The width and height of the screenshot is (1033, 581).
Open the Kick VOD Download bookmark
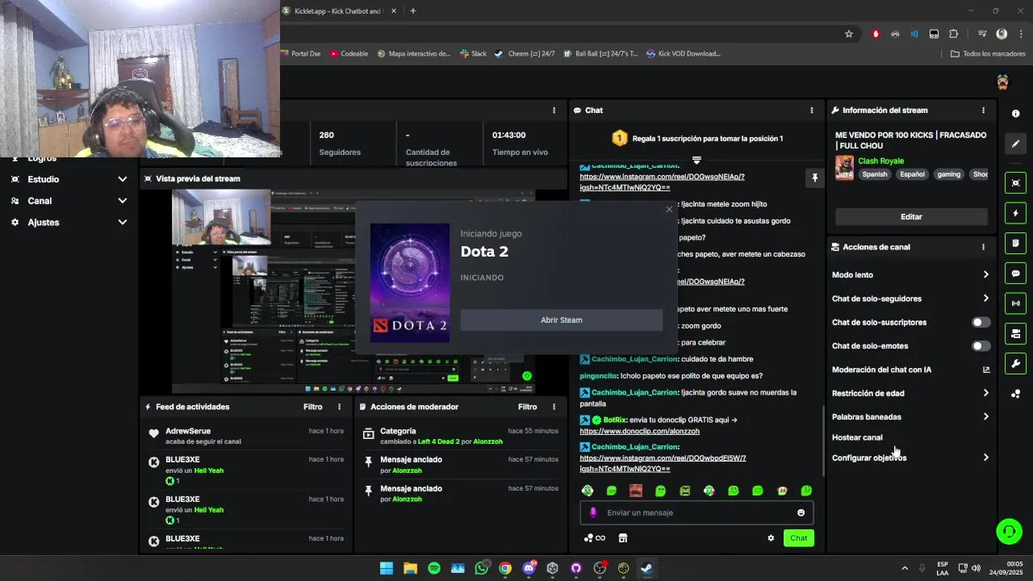[683, 54]
